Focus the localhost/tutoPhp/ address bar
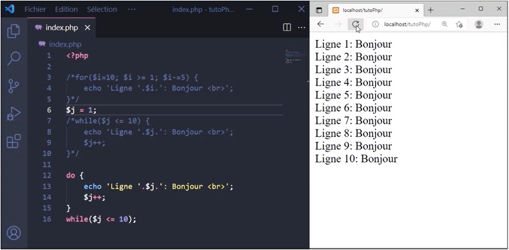This screenshot has height=250, width=509. coord(407,24)
